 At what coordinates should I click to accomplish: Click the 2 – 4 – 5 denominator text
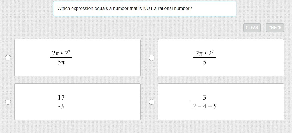(x=205, y=106)
